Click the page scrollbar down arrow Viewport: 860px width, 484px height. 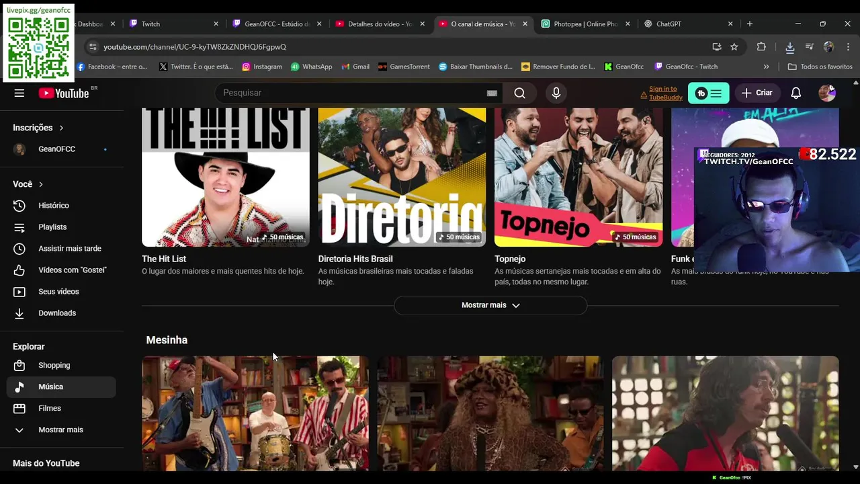[855, 467]
